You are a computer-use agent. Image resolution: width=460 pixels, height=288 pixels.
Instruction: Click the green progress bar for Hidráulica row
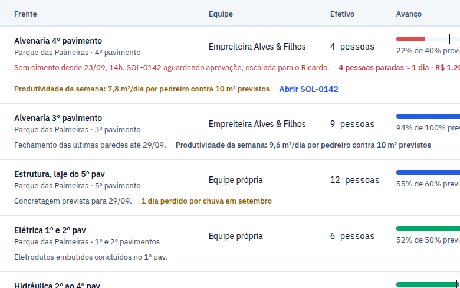(x=427, y=284)
